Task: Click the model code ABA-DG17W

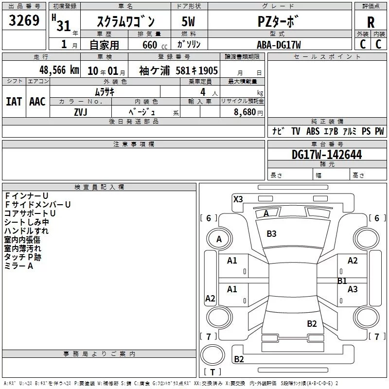Action: (x=279, y=45)
